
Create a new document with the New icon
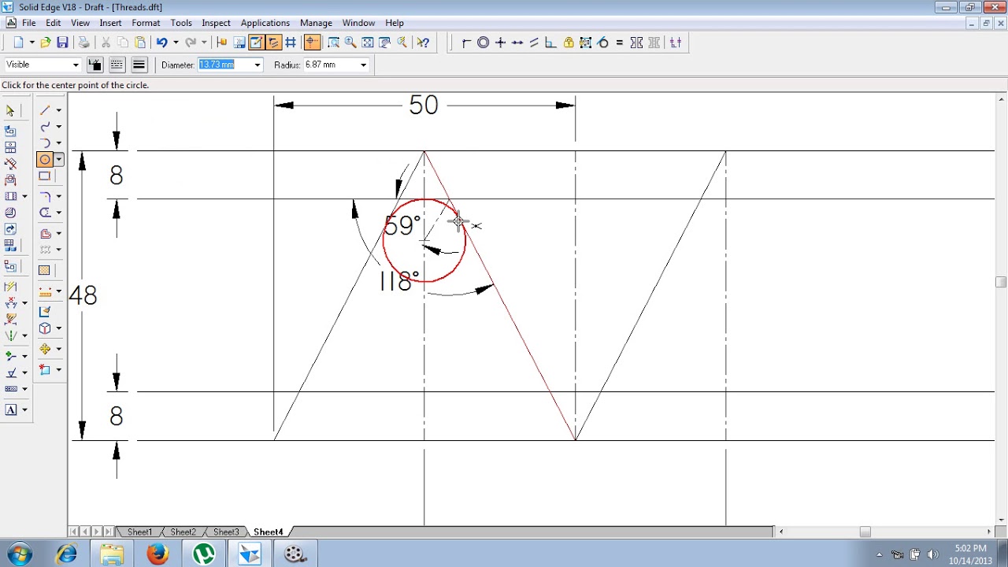[17, 43]
